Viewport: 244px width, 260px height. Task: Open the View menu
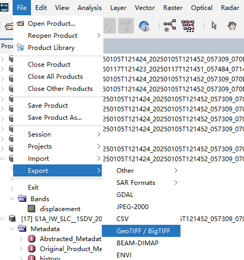pos(62,7)
